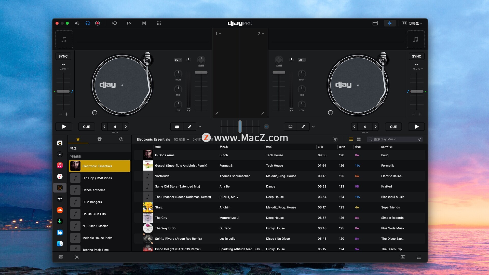489x275 pixels.
Task: Open the right deck EQ dropdown
Action: pyautogui.click(x=302, y=60)
